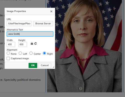Viewport: 125px width, 97px height.
Task: Click the dialog resize grip corner
Action: click(x=53, y=67)
